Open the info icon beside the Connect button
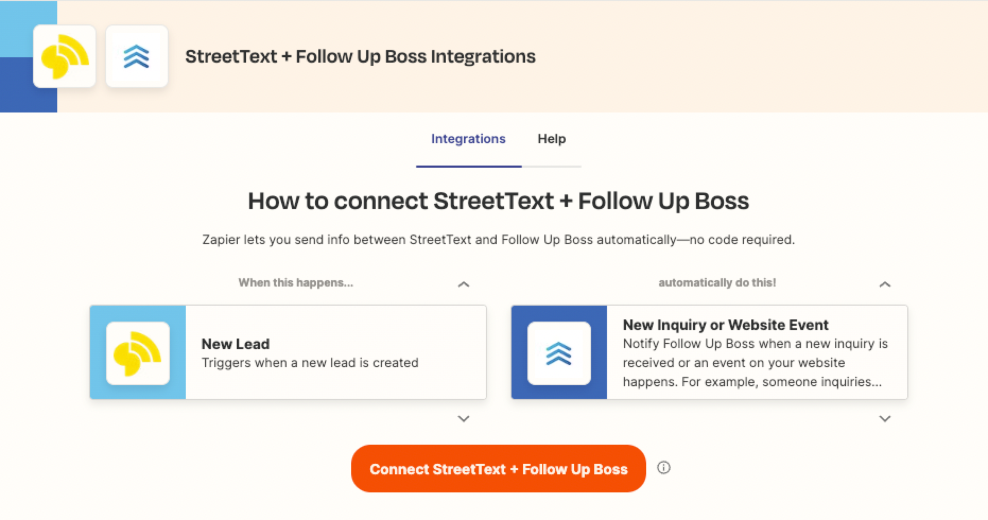The image size is (988, 520). 664,467
